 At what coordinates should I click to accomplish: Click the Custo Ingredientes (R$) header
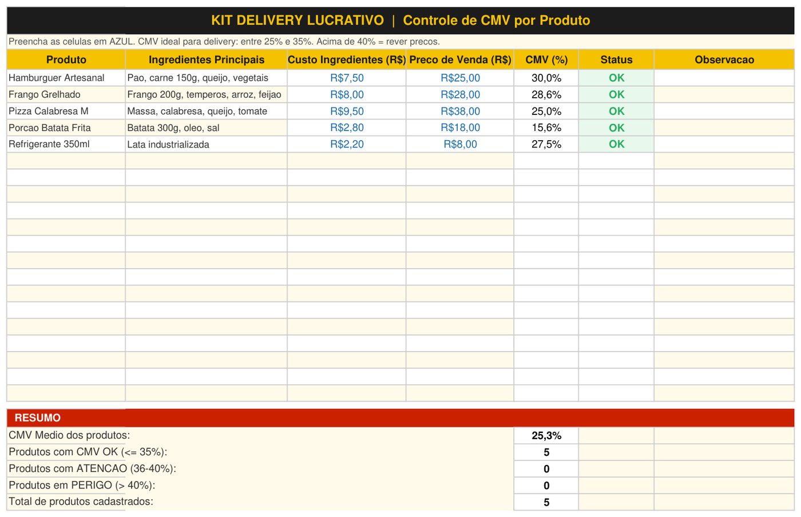tap(347, 59)
